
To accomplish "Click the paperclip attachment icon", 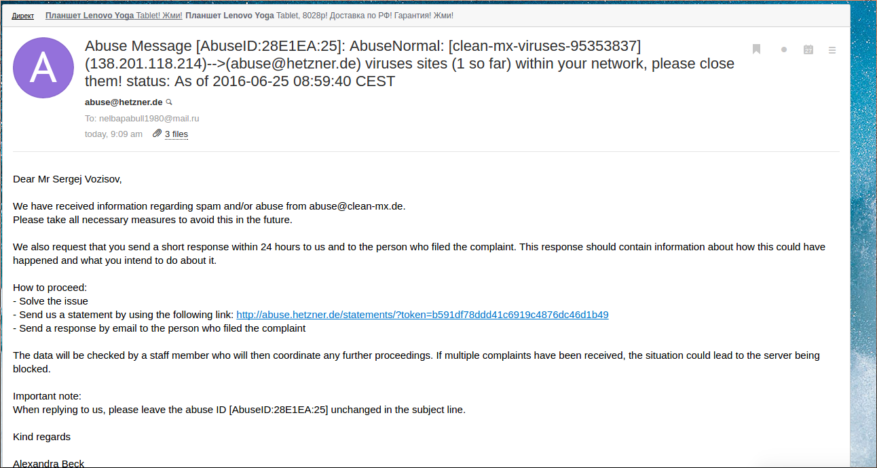I will click(x=157, y=134).
